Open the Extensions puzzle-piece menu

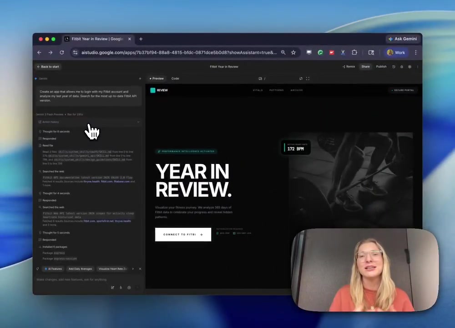354,52
